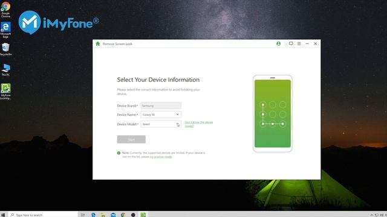Select the This PC desktop icon

[x=5, y=70]
